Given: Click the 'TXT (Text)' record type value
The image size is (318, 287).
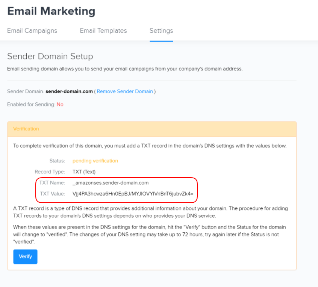Looking at the screenshot, I should coord(84,172).
